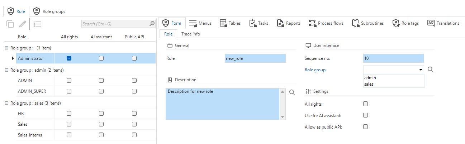Image resolution: width=465 pixels, height=144 pixels.
Task: Click the document icon next to Description heading
Action: (170, 80)
